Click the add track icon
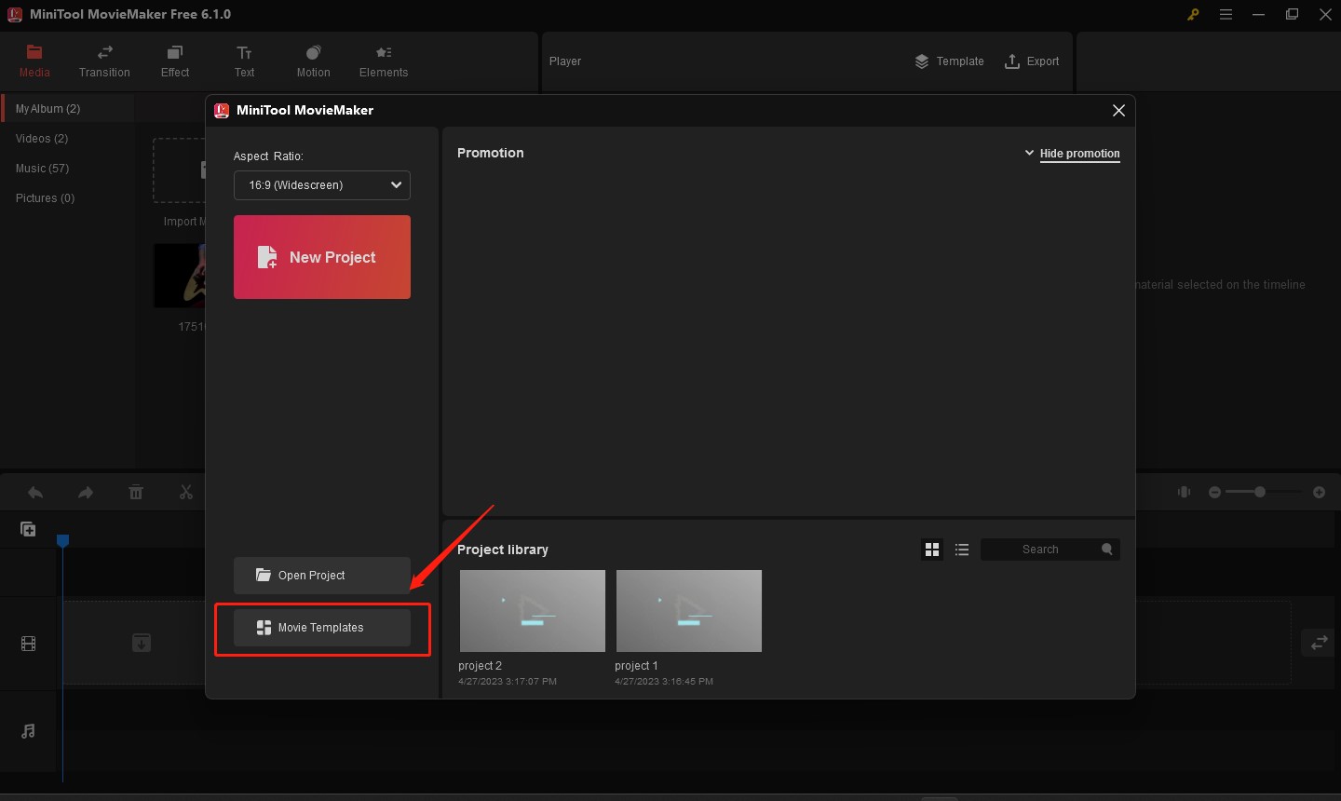This screenshot has height=801, width=1341. click(x=28, y=529)
